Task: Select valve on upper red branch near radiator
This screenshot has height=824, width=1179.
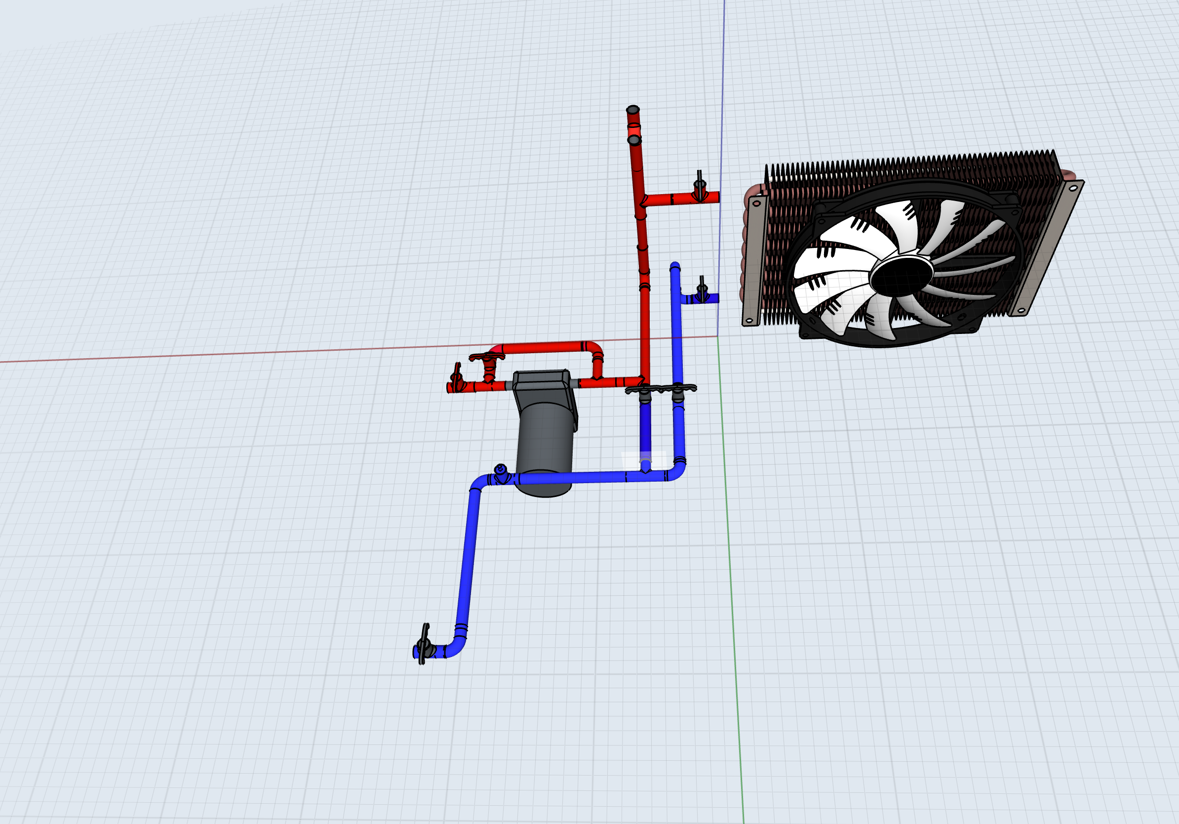Action: pos(700,188)
